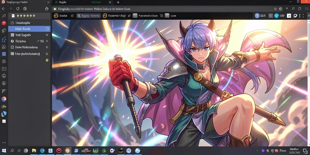Click the browser back arrow
The image size is (310, 155).
[x=4, y=9]
